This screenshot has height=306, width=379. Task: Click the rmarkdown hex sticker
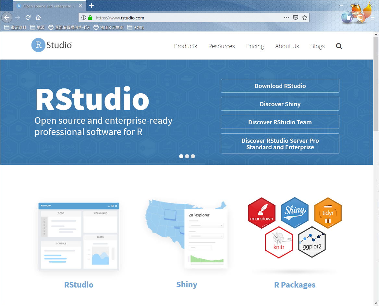[262, 213]
